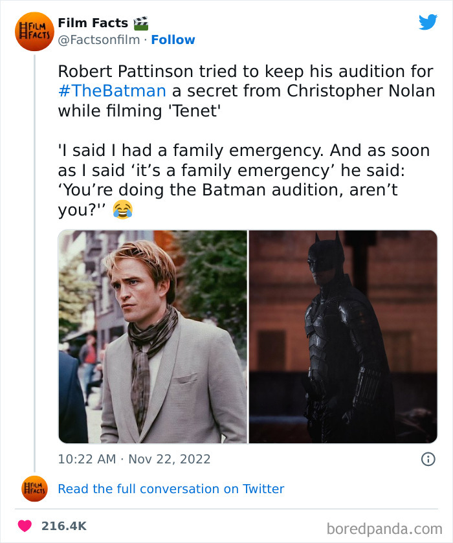Screen dimensions: 453x543
Task: Click the Film Facts display name
Action: coord(94,22)
